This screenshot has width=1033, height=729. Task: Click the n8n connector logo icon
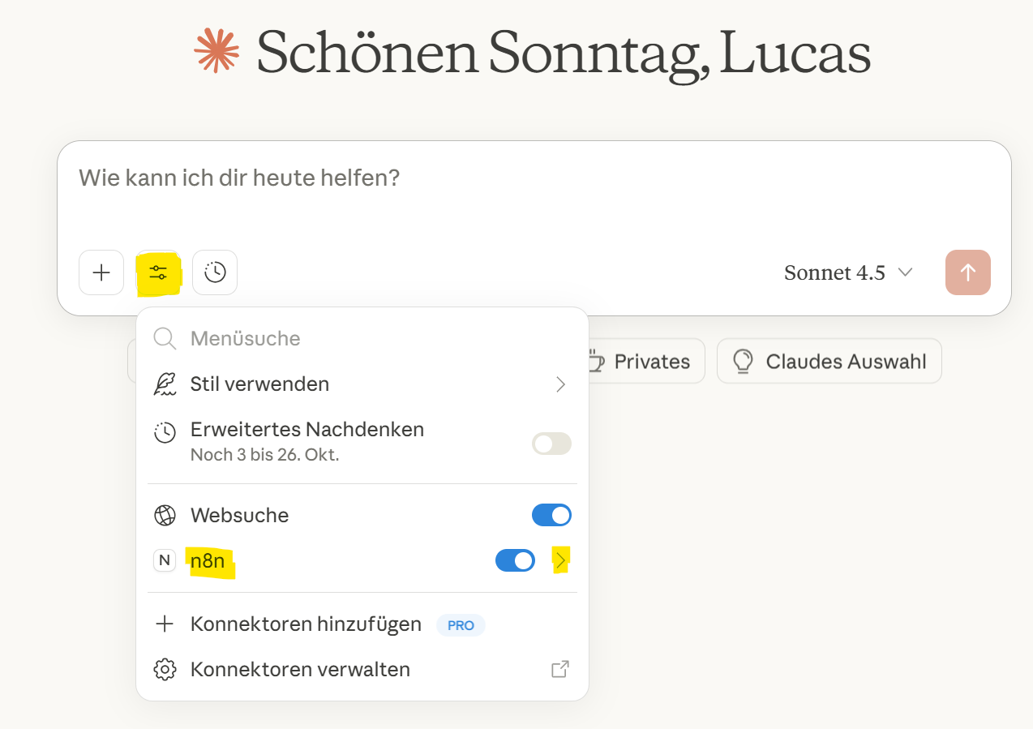[165, 560]
